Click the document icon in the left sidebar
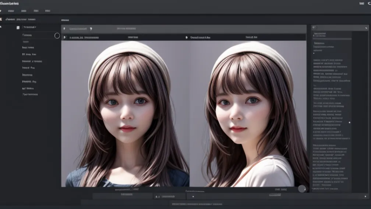The image size is (371, 209). [x=18, y=28]
